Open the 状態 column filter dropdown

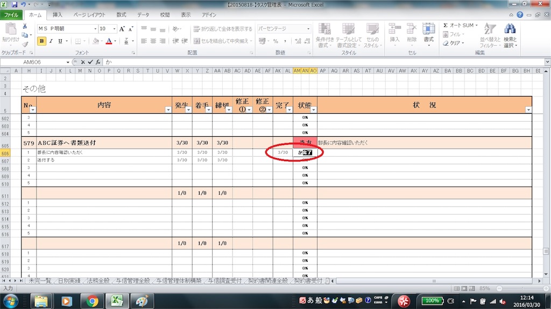pos(314,109)
